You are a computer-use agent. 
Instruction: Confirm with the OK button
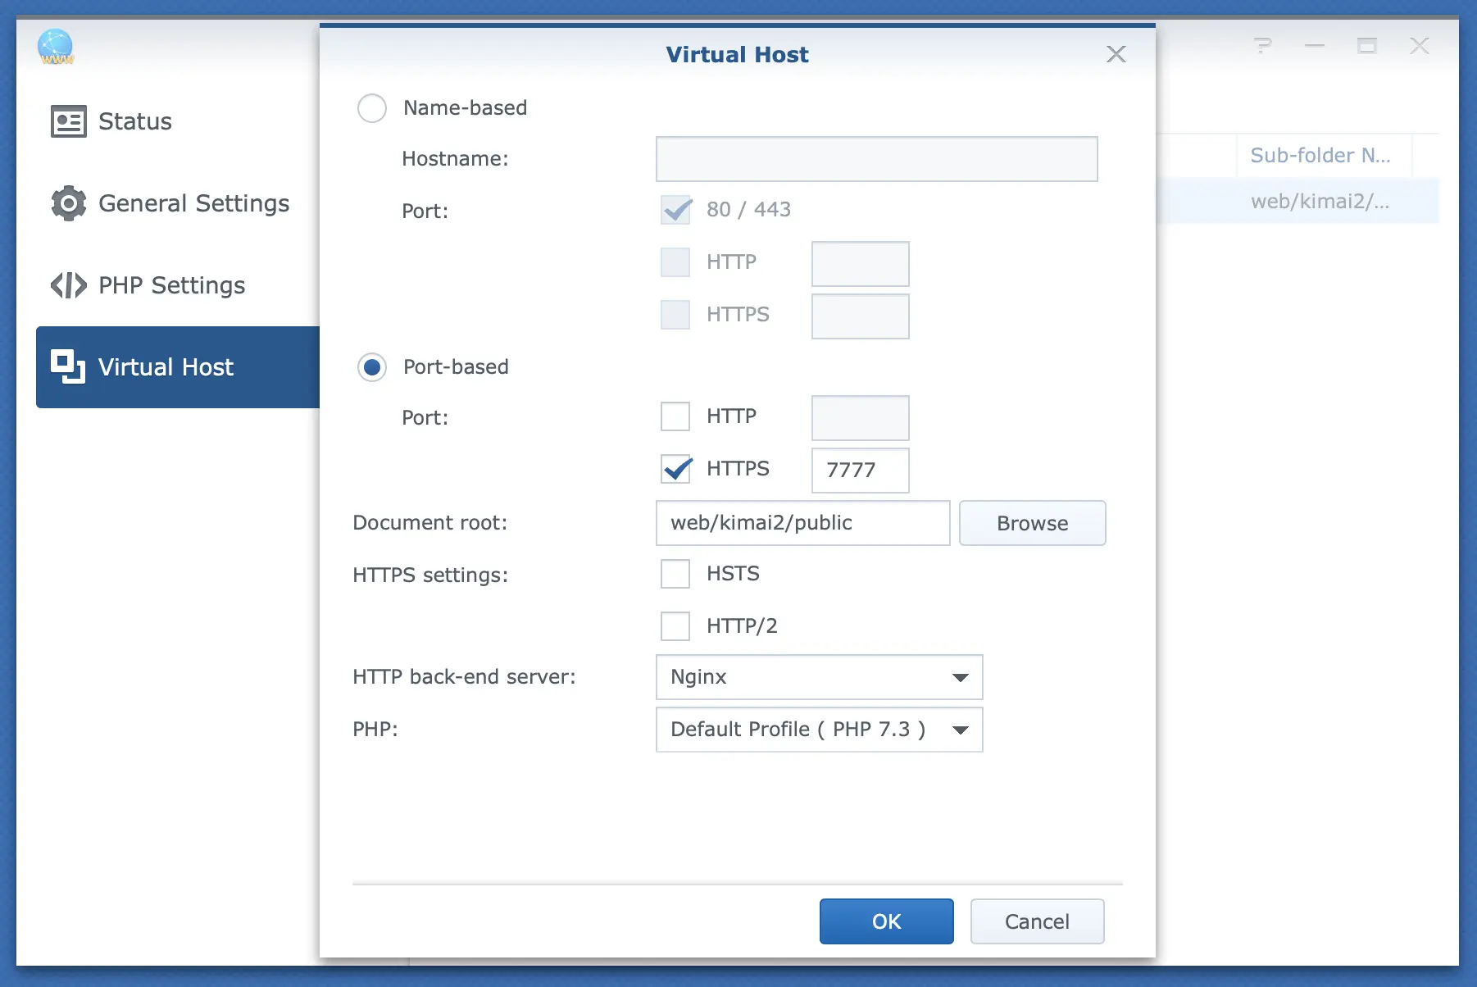click(886, 921)
